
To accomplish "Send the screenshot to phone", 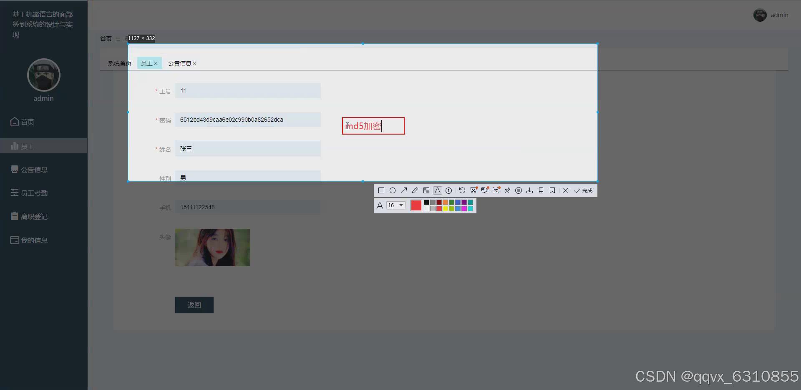I will tap(541, 190).
